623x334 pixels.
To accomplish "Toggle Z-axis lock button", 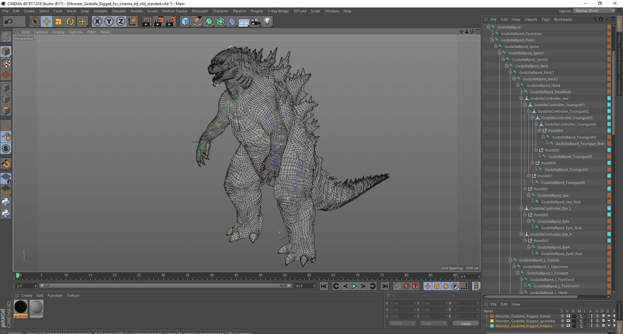I will coord(121,22).
